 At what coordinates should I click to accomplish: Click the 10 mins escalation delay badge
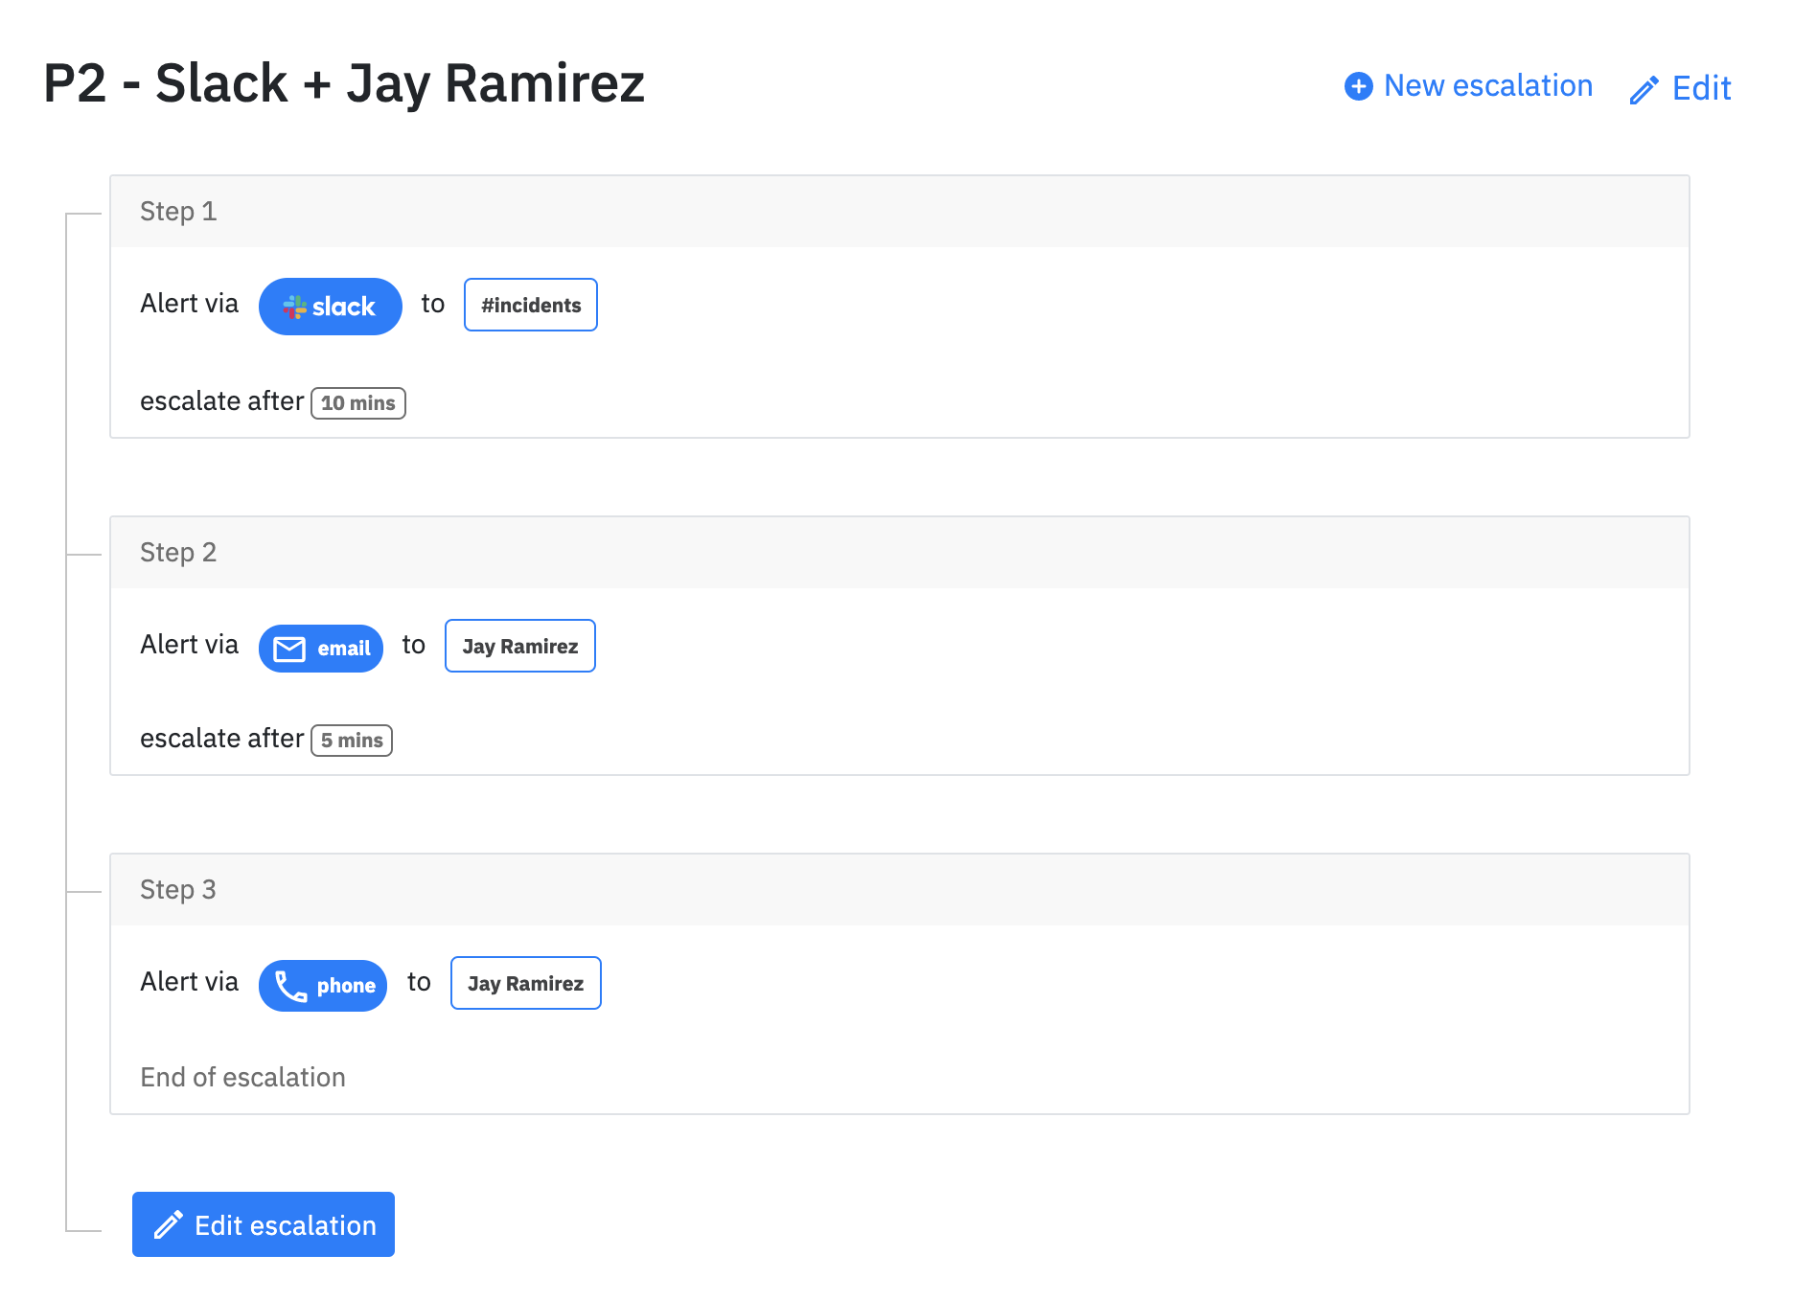[358, 403]
